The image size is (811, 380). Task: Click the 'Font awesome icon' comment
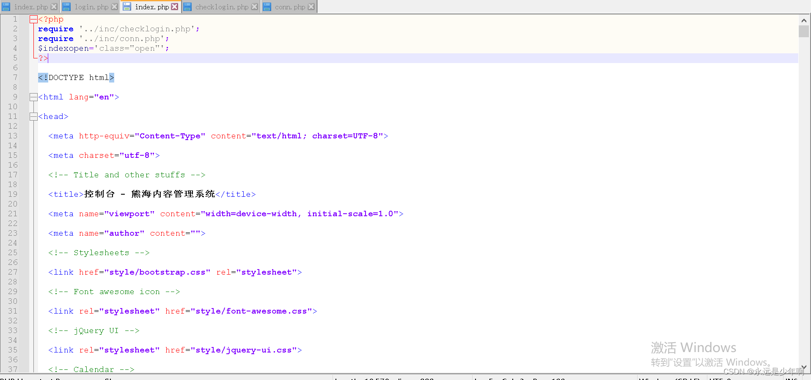pyautogui.click(x=114, y=292)
